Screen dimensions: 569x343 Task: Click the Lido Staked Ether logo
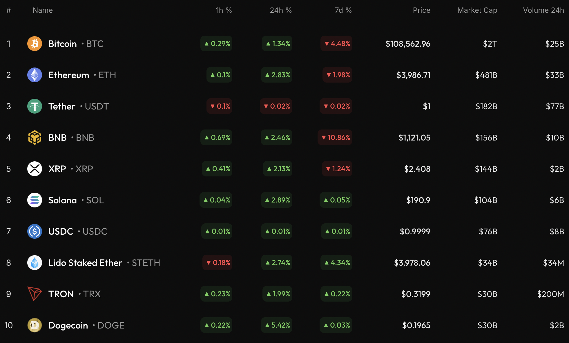(35, 263)
